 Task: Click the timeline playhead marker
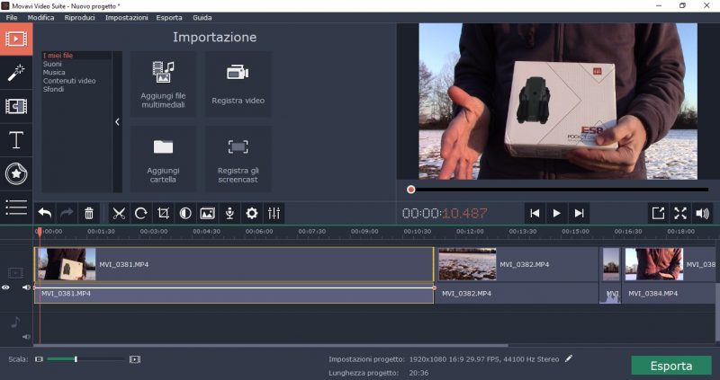(x=40, y=232)
